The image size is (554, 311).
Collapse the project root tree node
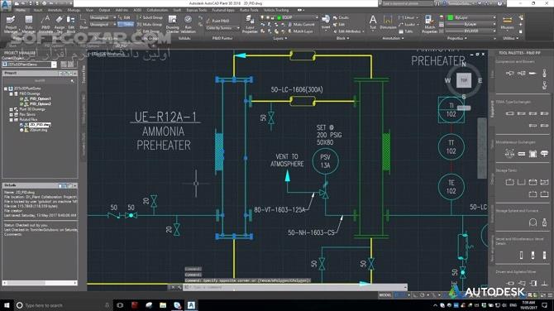tap(6, 89)
